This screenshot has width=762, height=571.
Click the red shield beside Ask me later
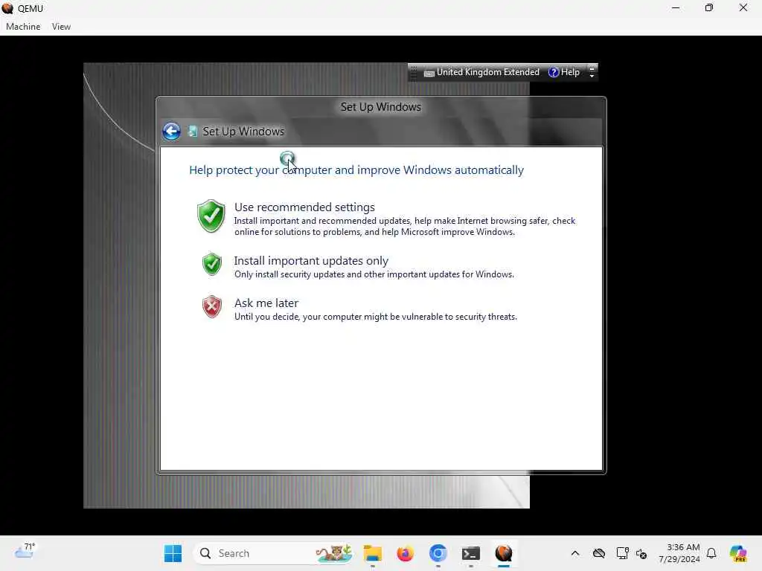pyautogui.click(x=212, y=306)
